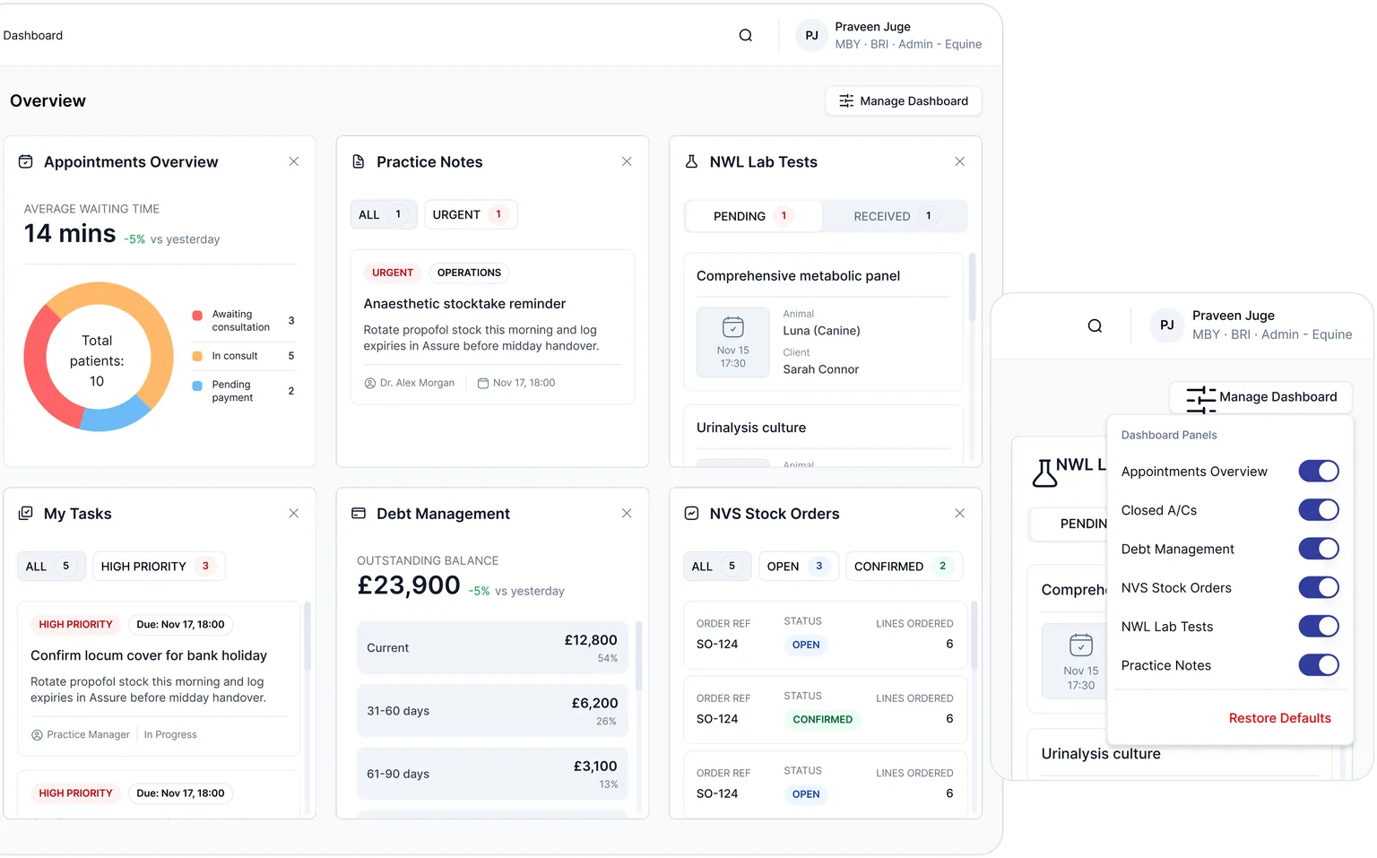This screenshot has width=1377, height=858.
Task: Click the search icon in the enlarged inset
Action: coord(1095,326)
